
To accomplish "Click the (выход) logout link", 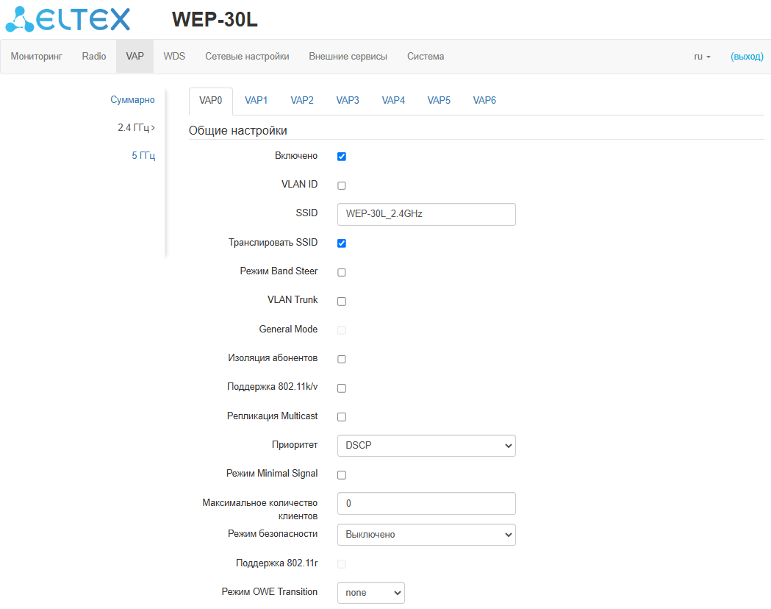I will tap(747, 57).
